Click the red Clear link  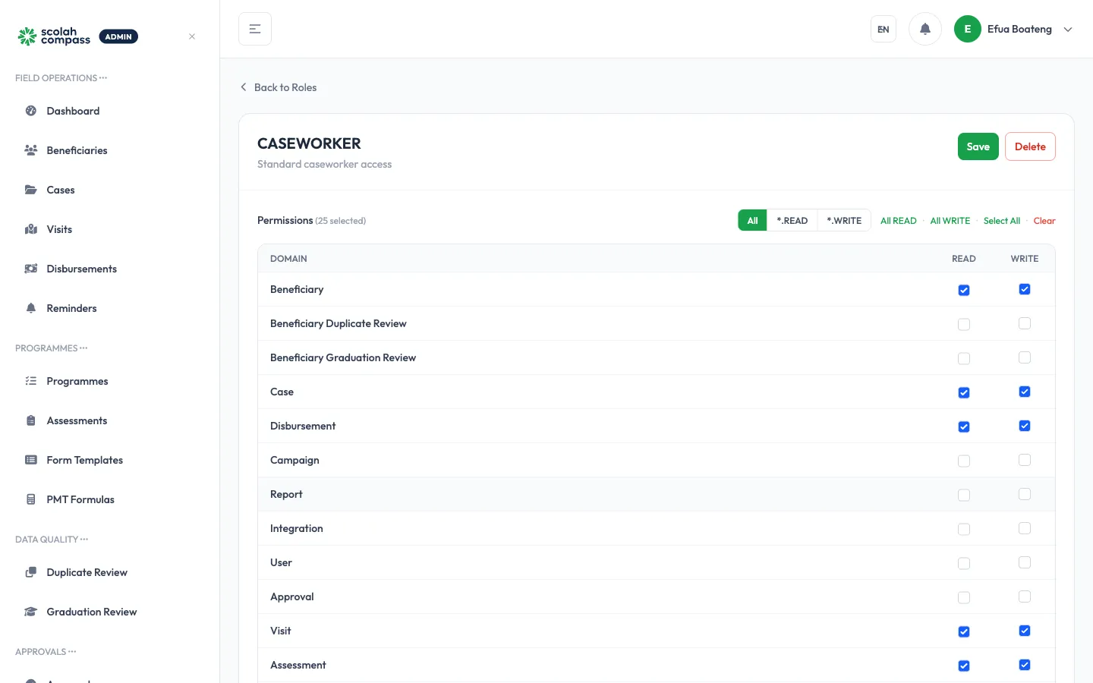[x=1044, y=221]
